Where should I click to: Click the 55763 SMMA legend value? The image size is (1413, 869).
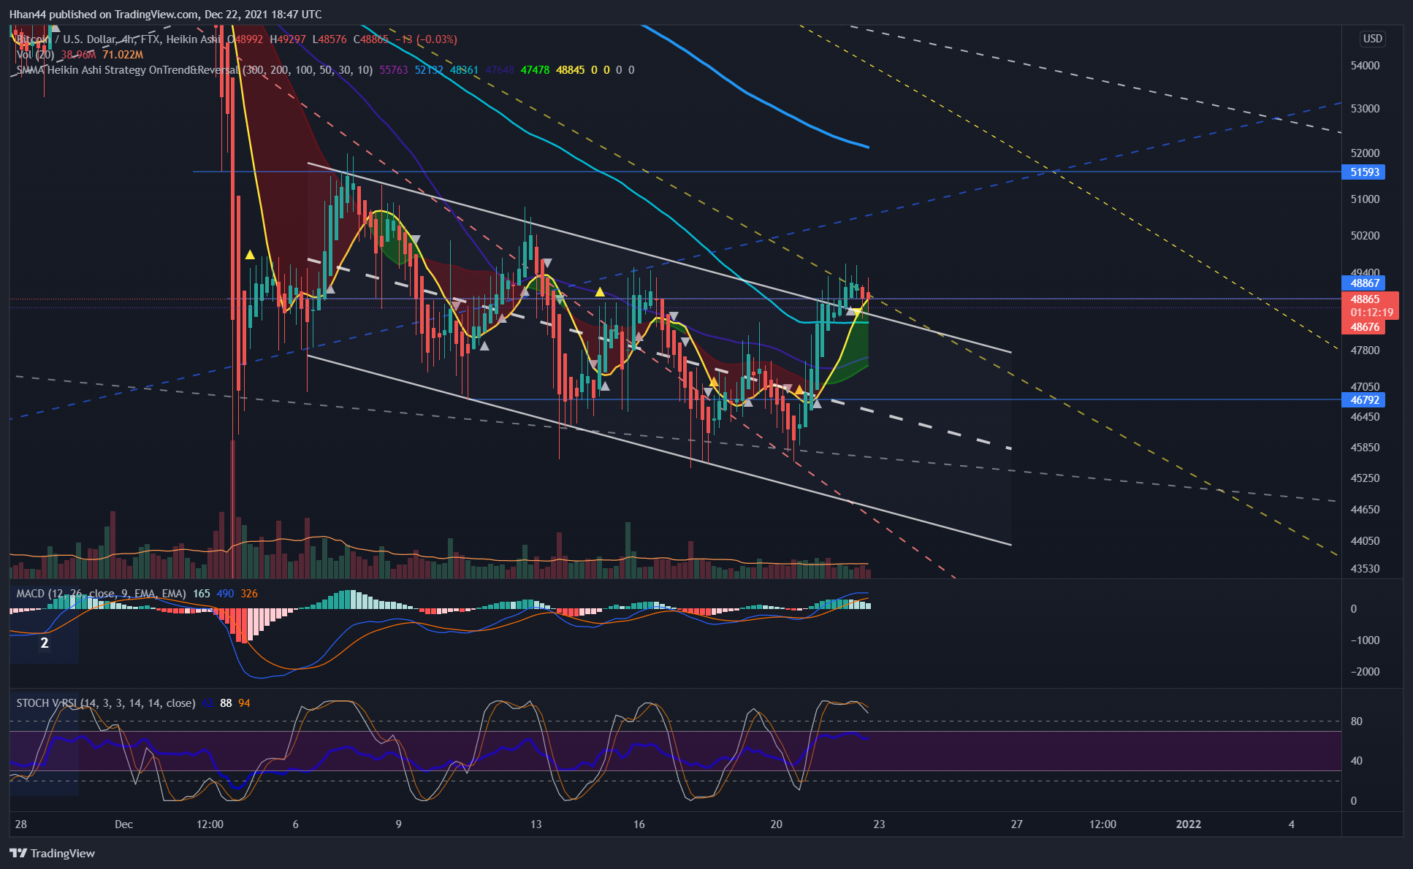point(394,70)
